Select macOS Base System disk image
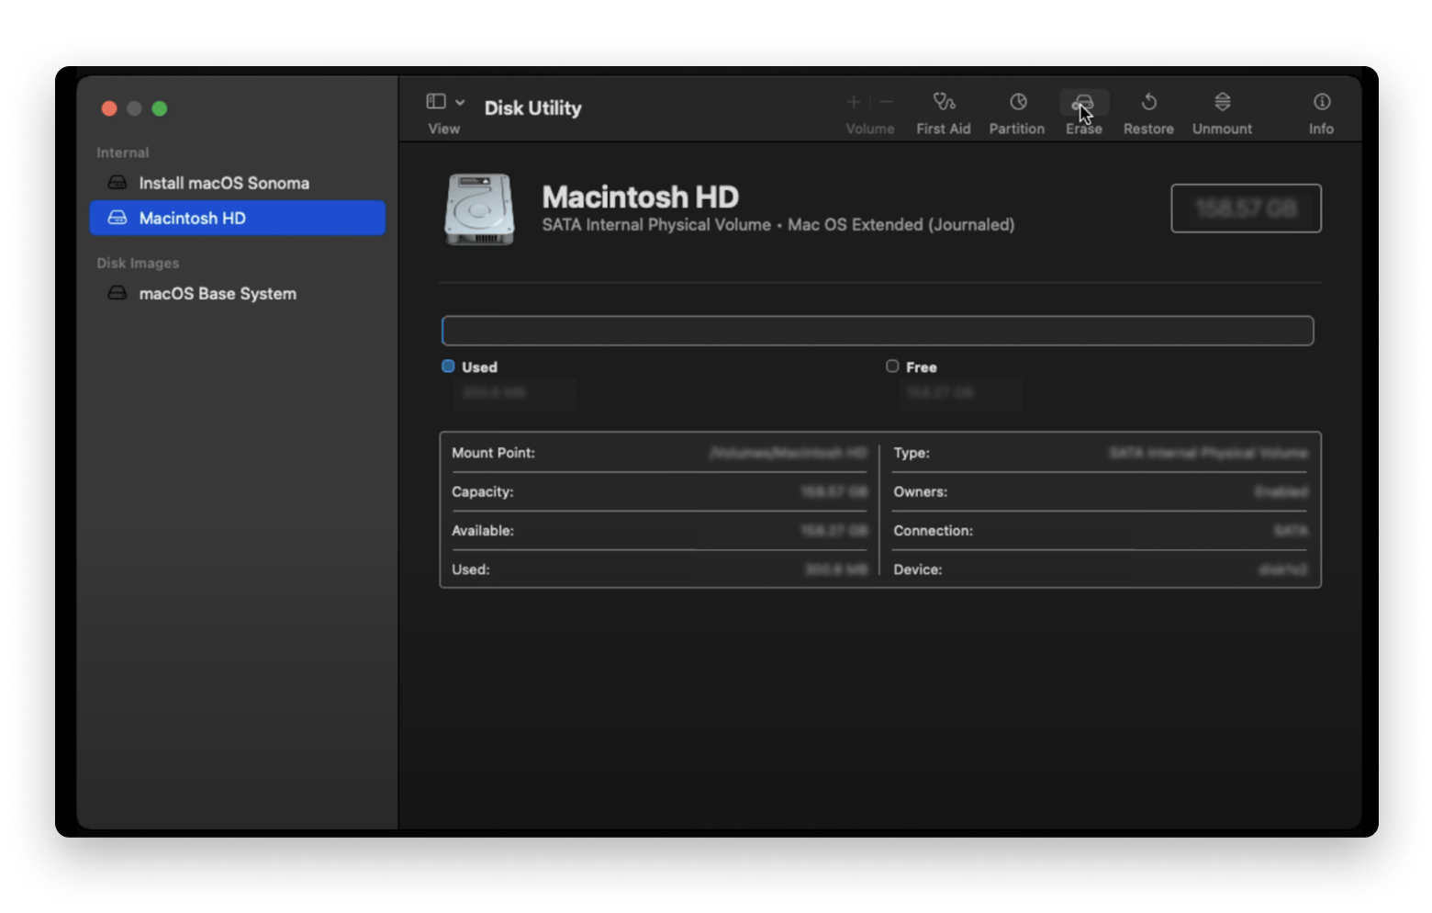The height and width of the screenshot is (913, 1432). [238, 294]
